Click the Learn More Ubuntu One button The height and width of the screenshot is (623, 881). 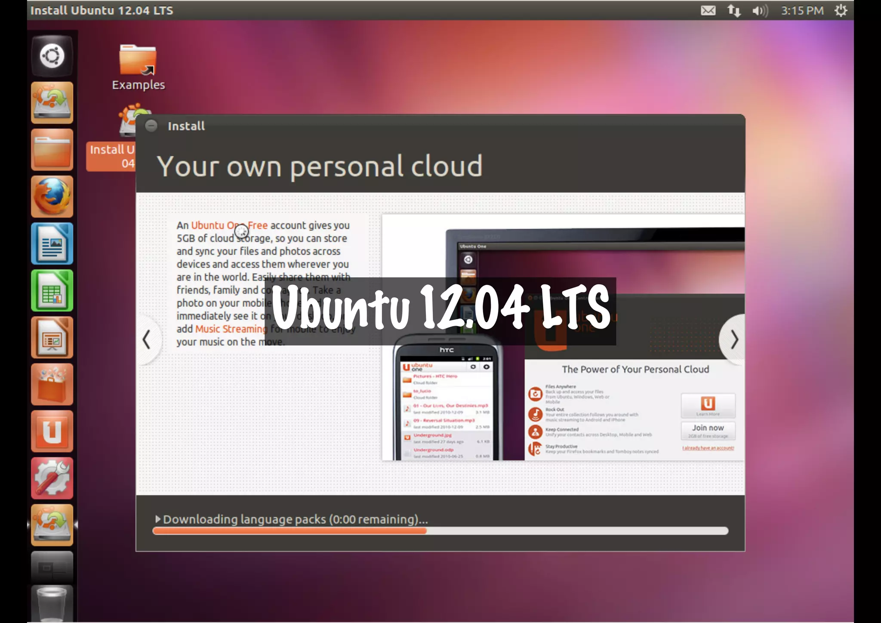coord(708,406)
